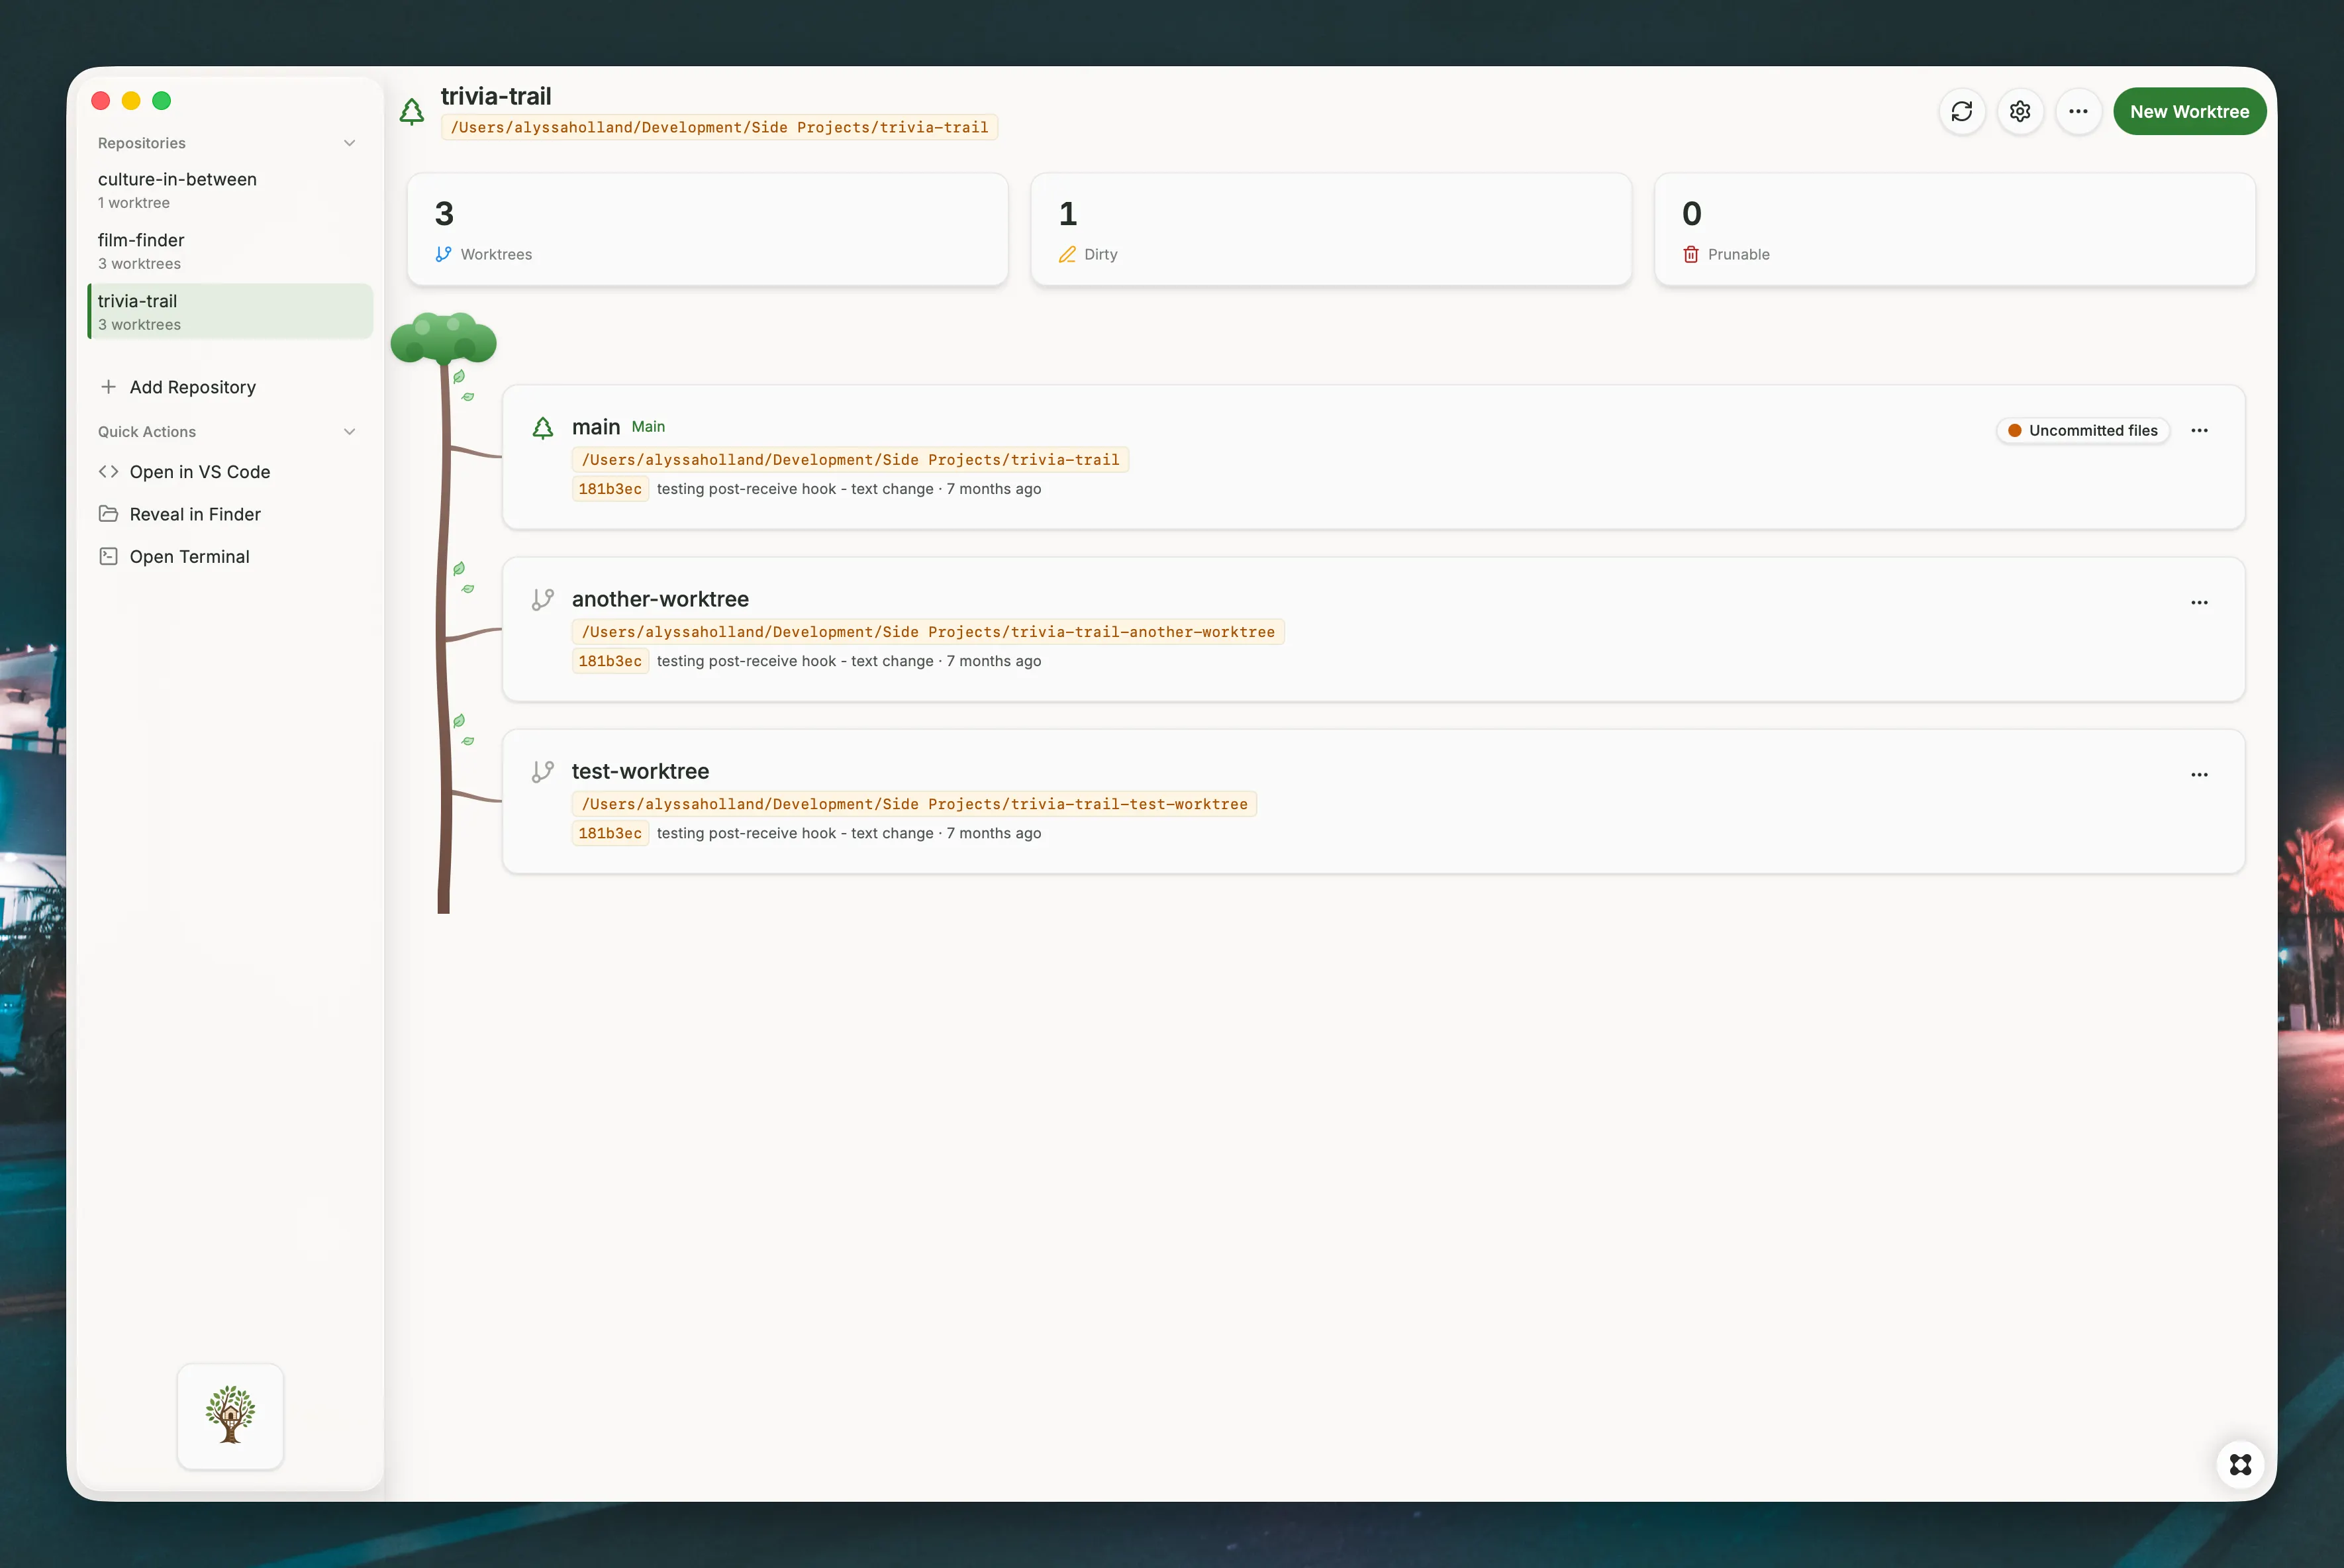2344x1568 pixels.
Task: Click the commit message in the test-worktree card
Action: [x=795, y=833]
